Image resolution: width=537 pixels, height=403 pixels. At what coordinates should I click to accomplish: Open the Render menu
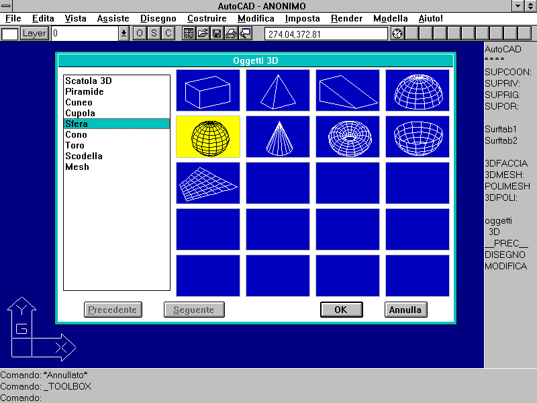coord(346,19)
